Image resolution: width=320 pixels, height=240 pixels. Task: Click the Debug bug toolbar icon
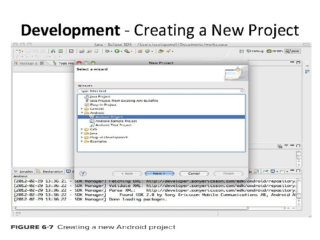107,51
